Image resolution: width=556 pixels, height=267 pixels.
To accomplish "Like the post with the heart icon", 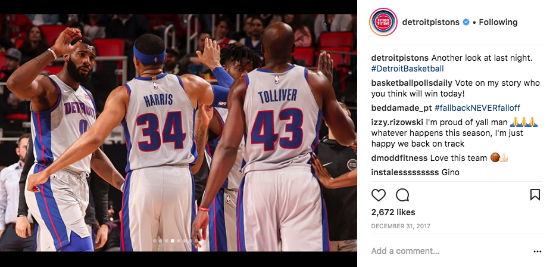I will (x=379, y=195).
